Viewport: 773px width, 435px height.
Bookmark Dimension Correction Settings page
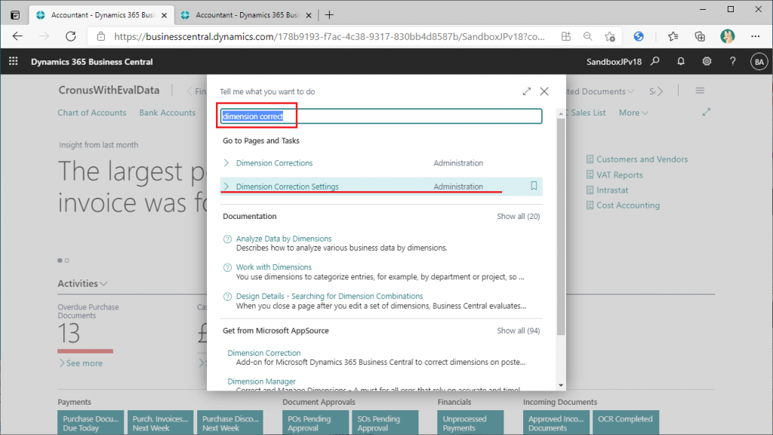tap(534, 186)
